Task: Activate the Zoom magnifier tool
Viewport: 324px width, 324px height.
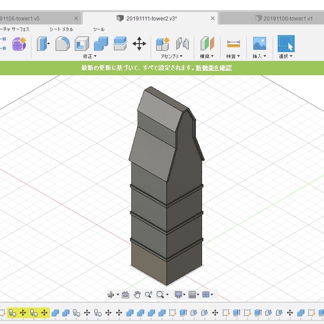Action: click(149, 294)
